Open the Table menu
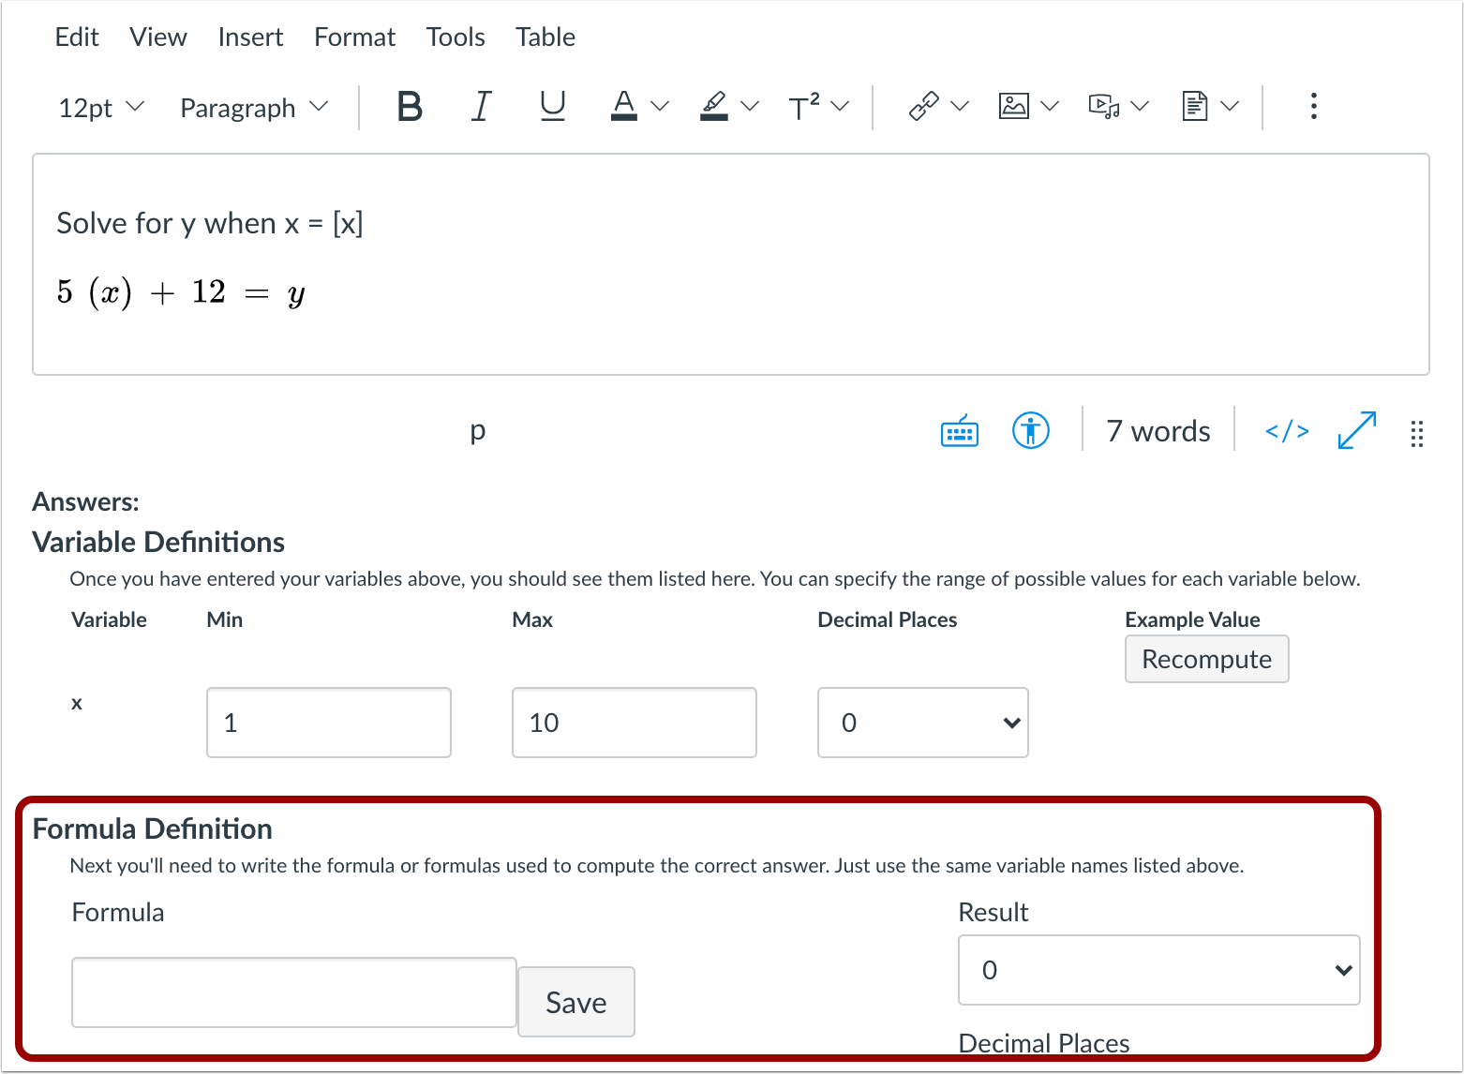 point(545,37)
